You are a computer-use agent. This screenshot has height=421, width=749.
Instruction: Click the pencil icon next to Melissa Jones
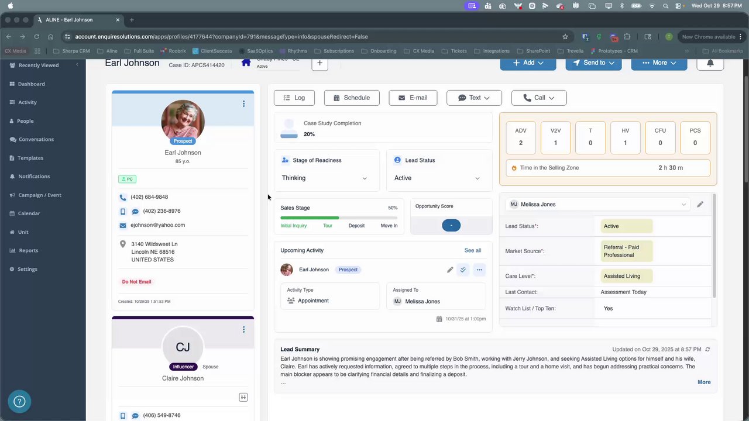[x=700, y=204]
